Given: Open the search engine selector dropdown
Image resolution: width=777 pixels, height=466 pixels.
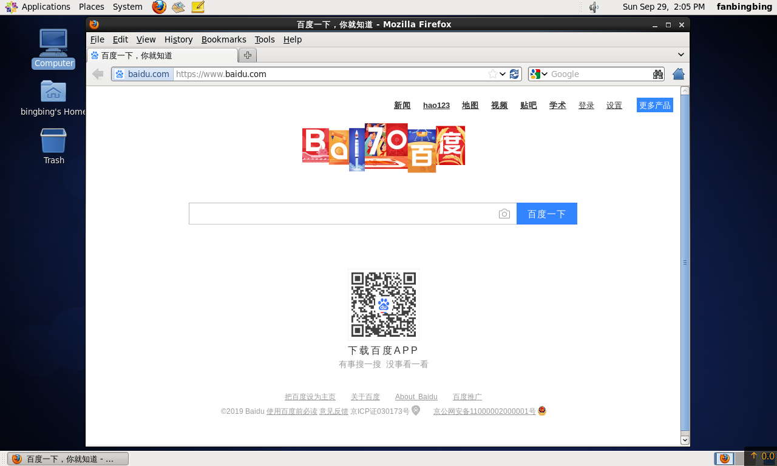Looking at the screenshot, I should click(545, 74).
